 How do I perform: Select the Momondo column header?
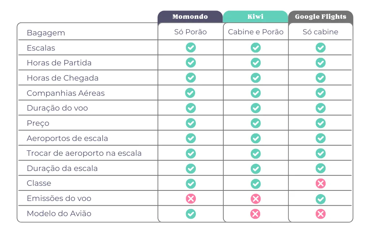tap(190, 17)
